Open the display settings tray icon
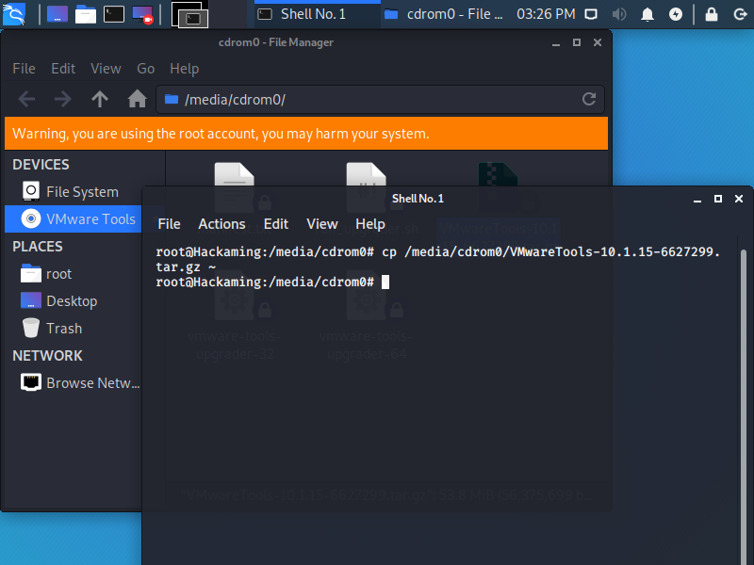754x565 pixels. [x=591, y=14]
